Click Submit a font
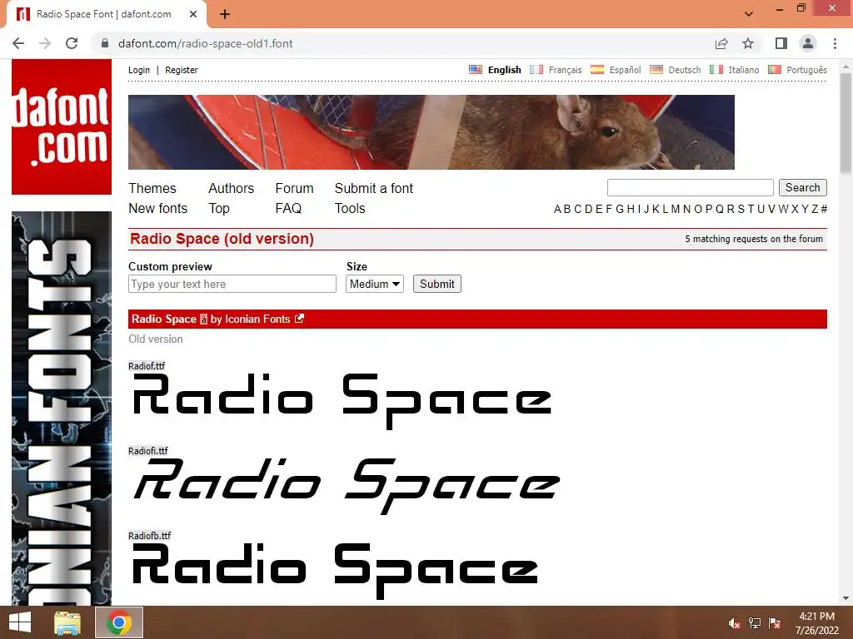 tap(374, 189)
